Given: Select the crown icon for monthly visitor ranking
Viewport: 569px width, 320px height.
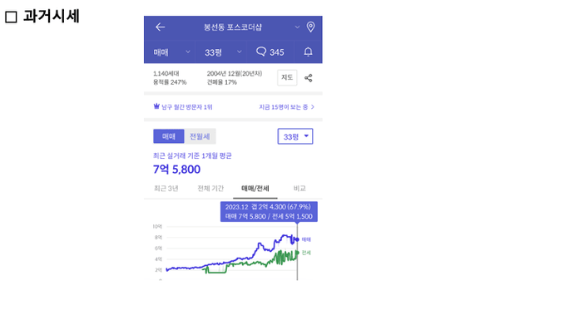Looking at the screenshot, I should 156,106.
